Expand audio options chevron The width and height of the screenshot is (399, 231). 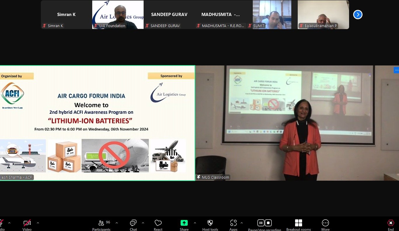point(9,223)
